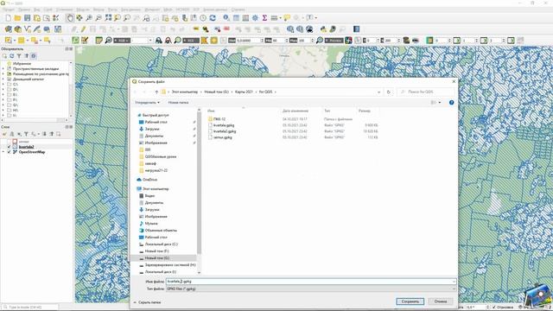Toggle visibility checkbox of kvartala2 layer

9,147
